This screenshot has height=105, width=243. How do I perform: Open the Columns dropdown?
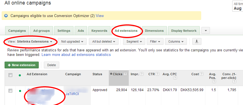[x=176, y=41]
